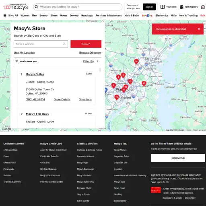The height and width of the screenshot is (206, 206).
Task: Click the Sign Me Up button
Action: tap(178, 158)
